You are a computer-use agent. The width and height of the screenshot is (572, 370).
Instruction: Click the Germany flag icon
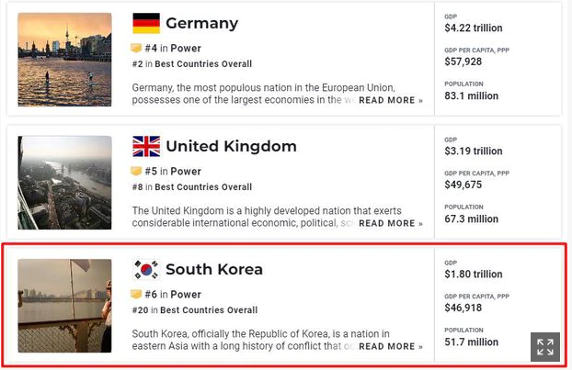[146, 23]
